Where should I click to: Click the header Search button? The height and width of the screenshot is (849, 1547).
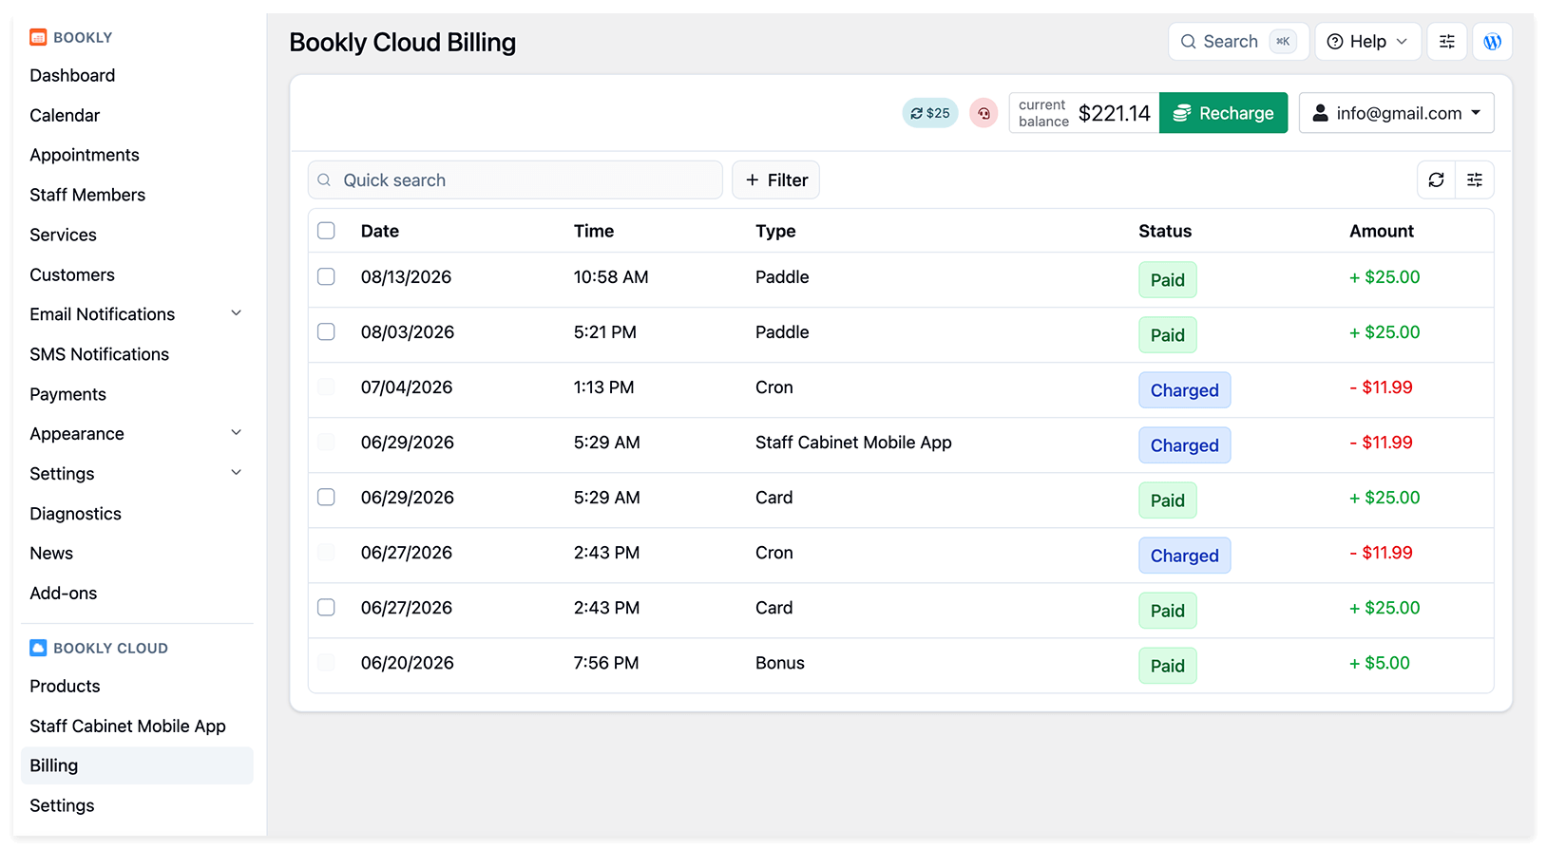(x=1239, y=42)
